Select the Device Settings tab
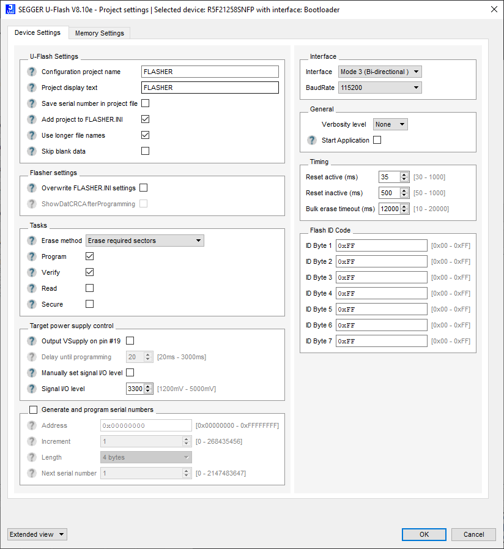This screenshot has width=504, height=549. (x=37, y=32)
